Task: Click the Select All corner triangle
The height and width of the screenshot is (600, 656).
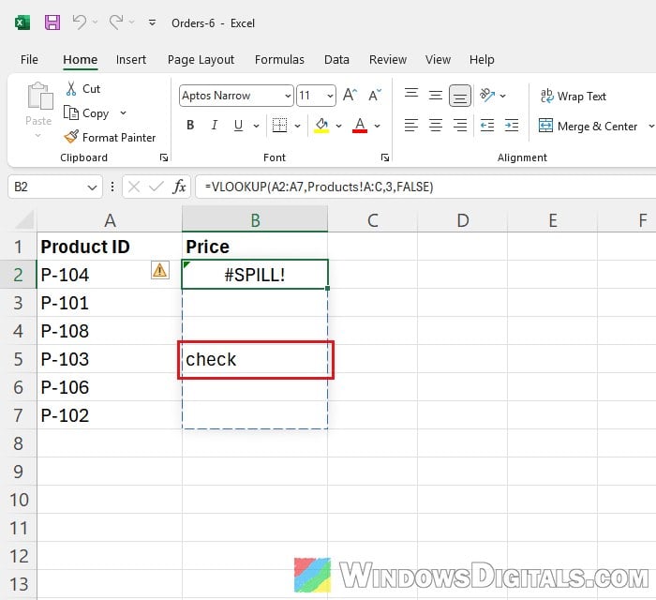Action: (23, 219)
